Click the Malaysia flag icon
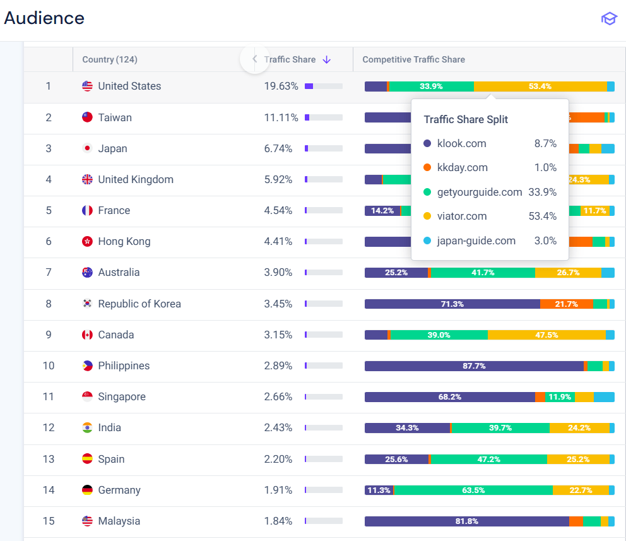 [x=87, y=521]
